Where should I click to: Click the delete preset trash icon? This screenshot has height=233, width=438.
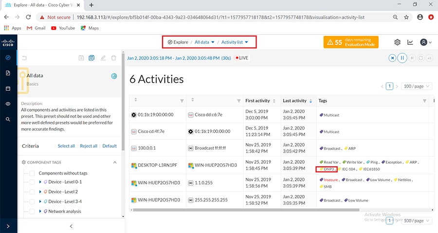pyautogui.click(x=114, y=58)
